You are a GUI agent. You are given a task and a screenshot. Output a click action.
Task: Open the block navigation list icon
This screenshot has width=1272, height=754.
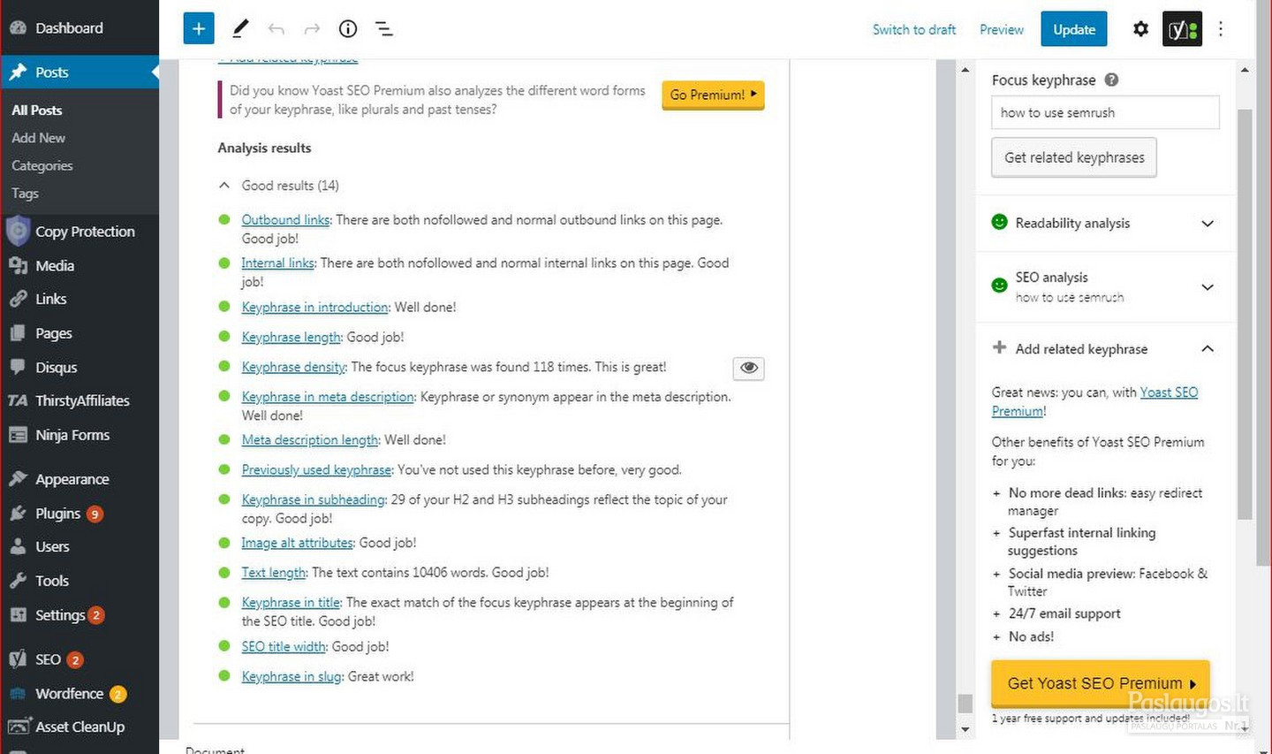click(384, 29)
